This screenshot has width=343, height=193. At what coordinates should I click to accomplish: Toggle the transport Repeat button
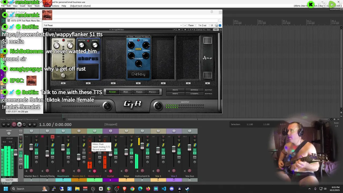point(24,124)
